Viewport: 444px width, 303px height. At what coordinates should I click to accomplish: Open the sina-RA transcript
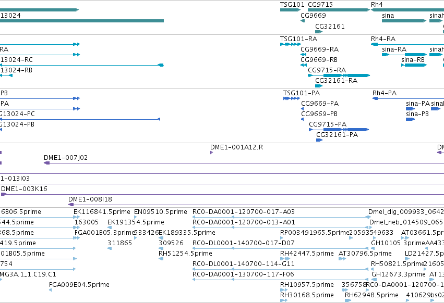[404, 55]
